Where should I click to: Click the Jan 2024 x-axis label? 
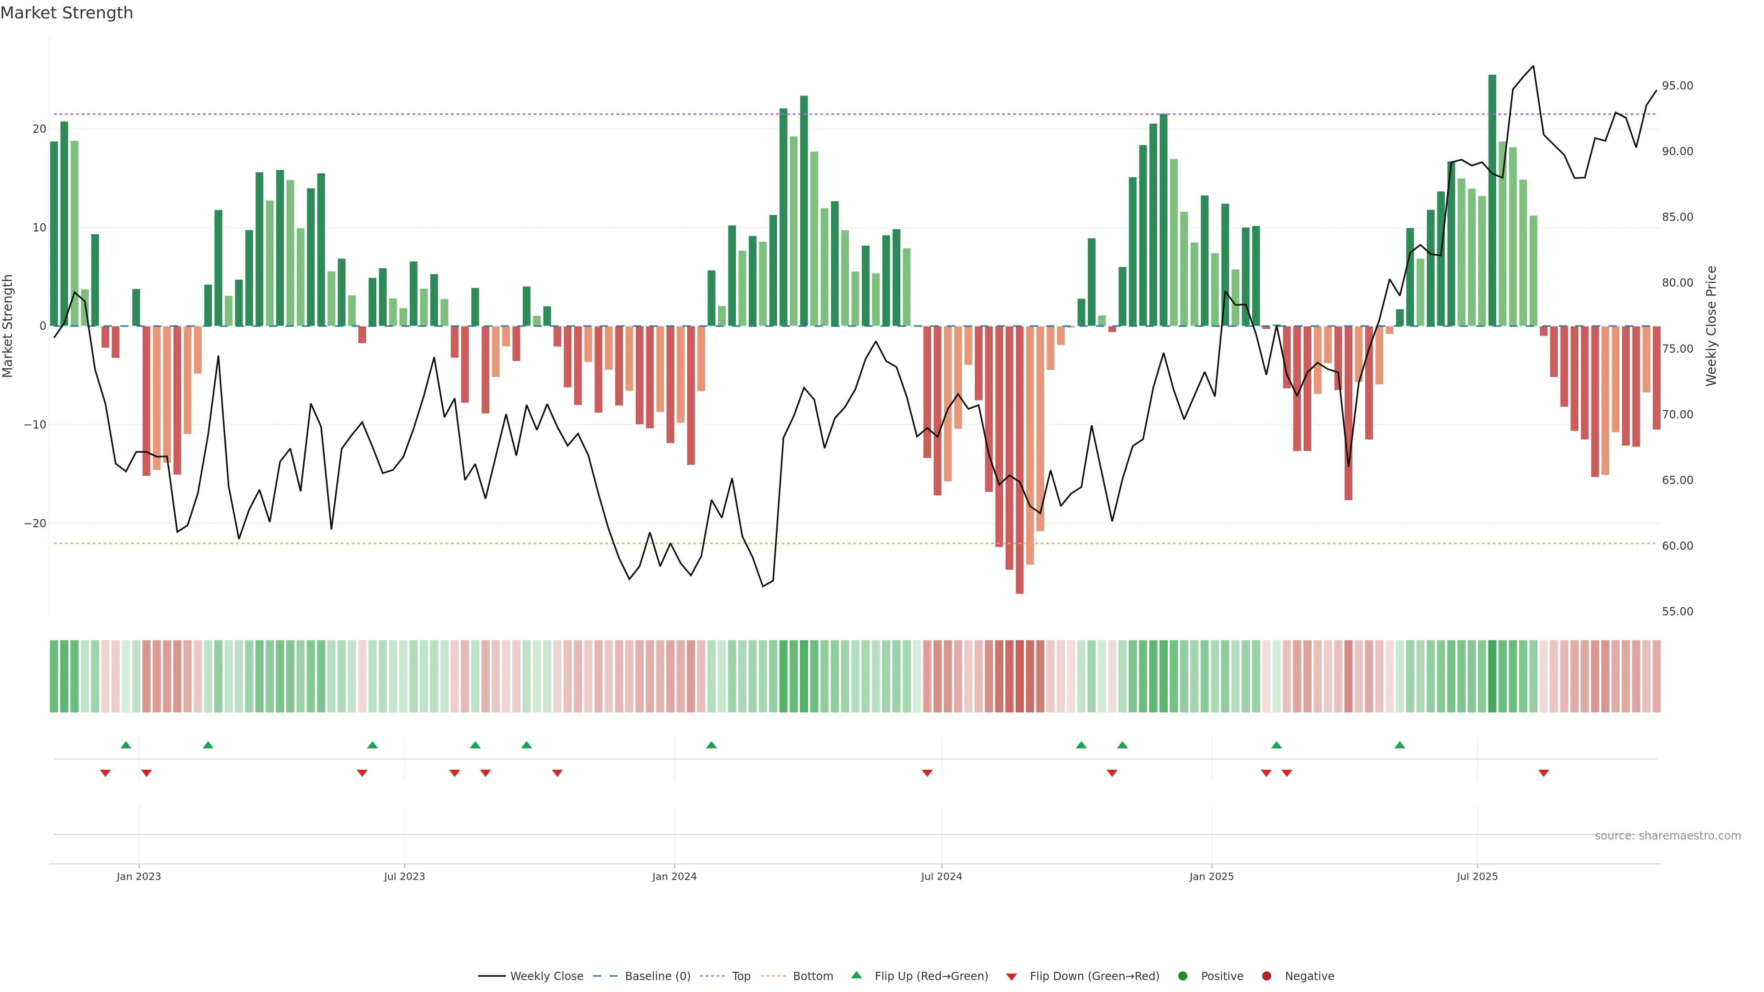[x=674, y=876]
